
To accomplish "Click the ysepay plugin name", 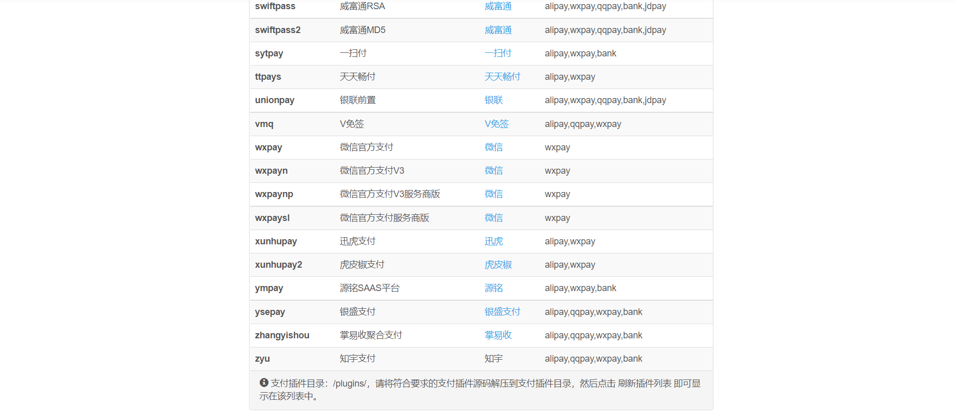I will click(x=270, y=312).
